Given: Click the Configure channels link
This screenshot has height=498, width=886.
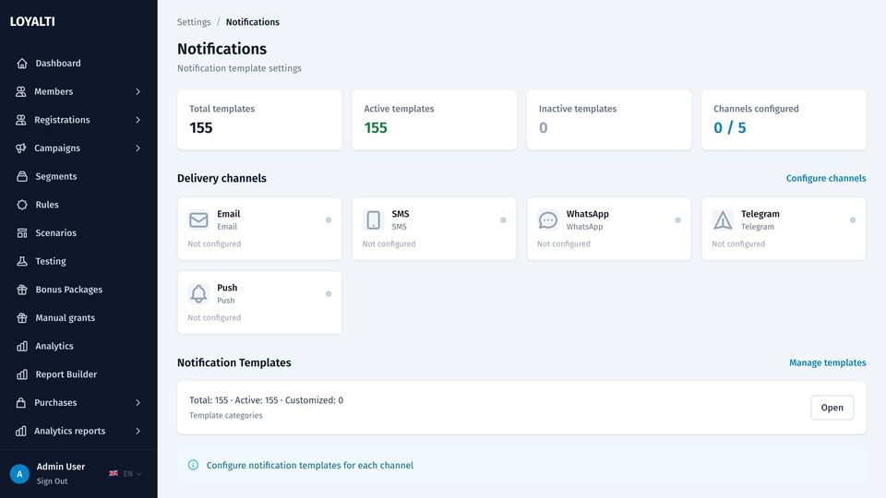Looking at the screenshot, I should 825,178.
